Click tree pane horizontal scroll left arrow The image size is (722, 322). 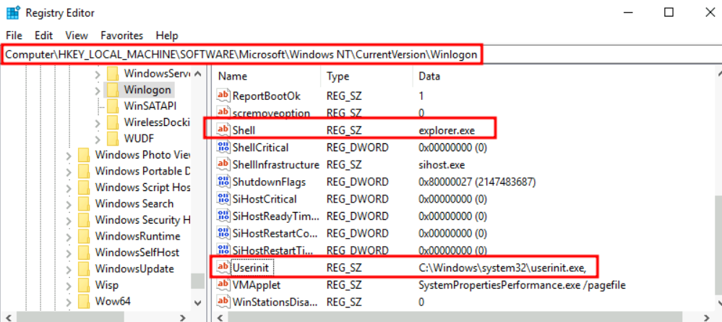[x=8, y=318]
